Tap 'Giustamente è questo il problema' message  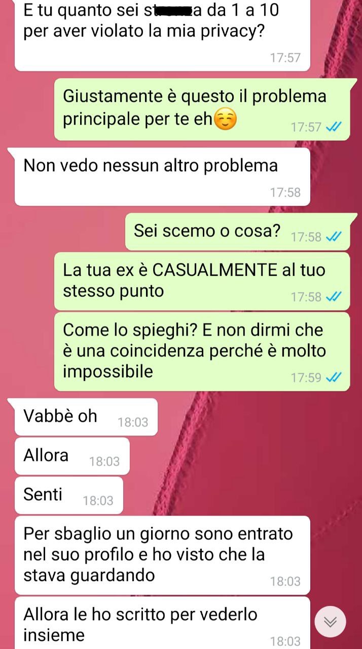click(x=202, y=109)
